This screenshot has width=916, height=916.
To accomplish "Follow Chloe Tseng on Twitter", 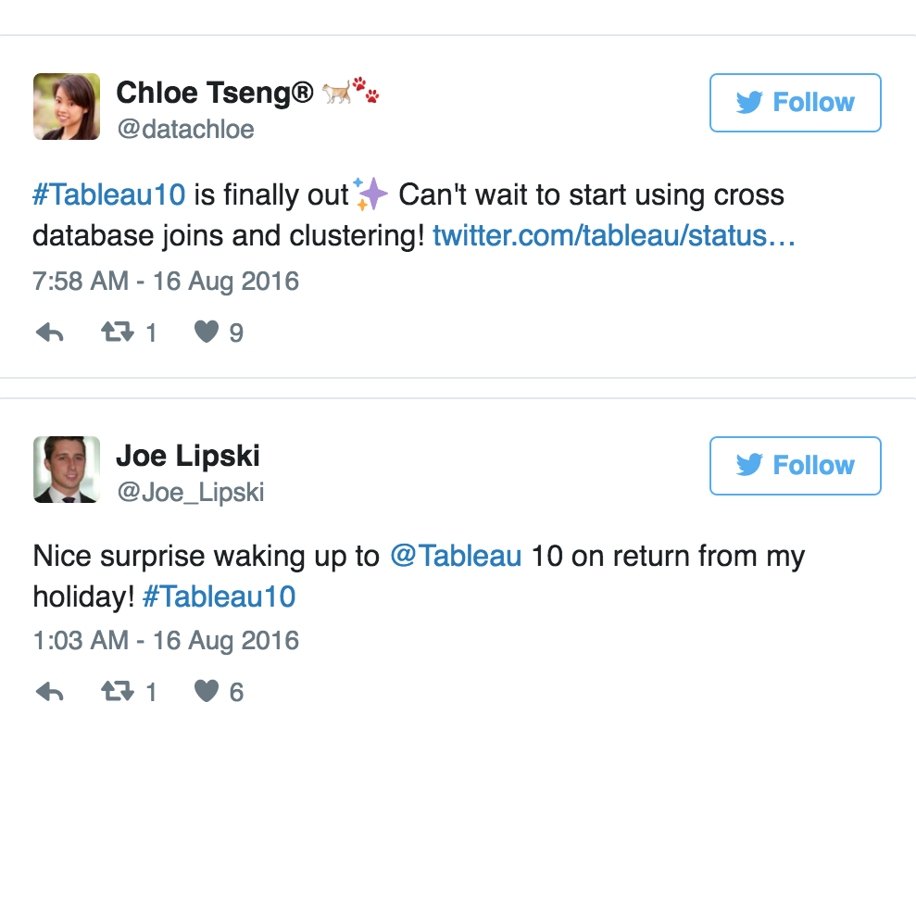I will point(795,103).
